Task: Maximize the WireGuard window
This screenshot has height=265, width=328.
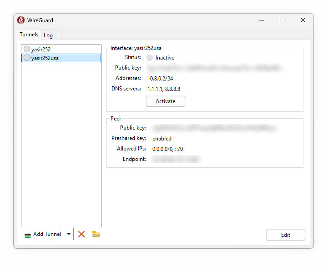Action: pos(282,20)
